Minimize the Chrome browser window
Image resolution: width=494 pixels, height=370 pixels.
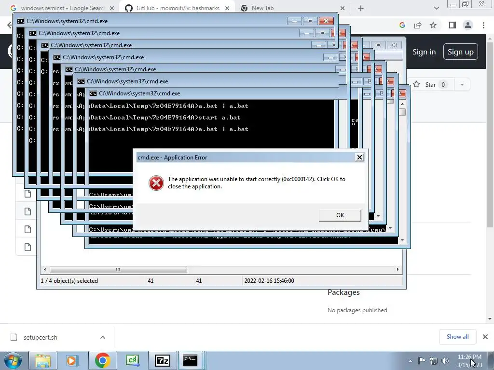[x=453, y=4]
